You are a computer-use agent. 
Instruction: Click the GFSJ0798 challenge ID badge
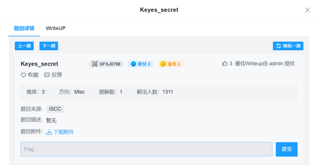tap(106, 64)
